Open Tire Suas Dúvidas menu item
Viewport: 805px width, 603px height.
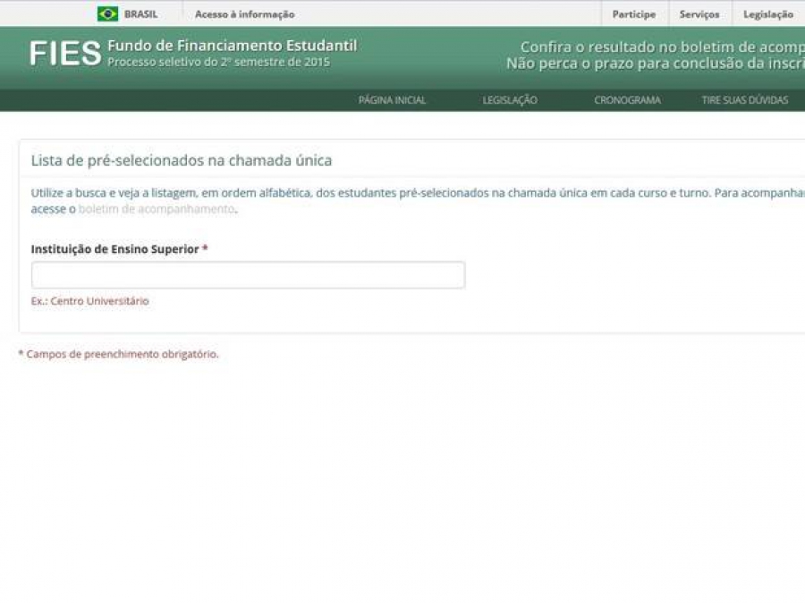(745, 100)
